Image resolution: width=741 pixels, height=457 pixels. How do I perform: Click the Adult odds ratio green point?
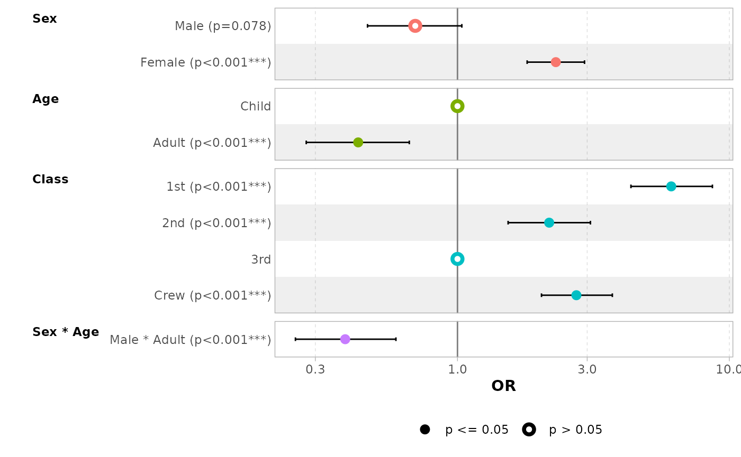[x=358, y=143]
